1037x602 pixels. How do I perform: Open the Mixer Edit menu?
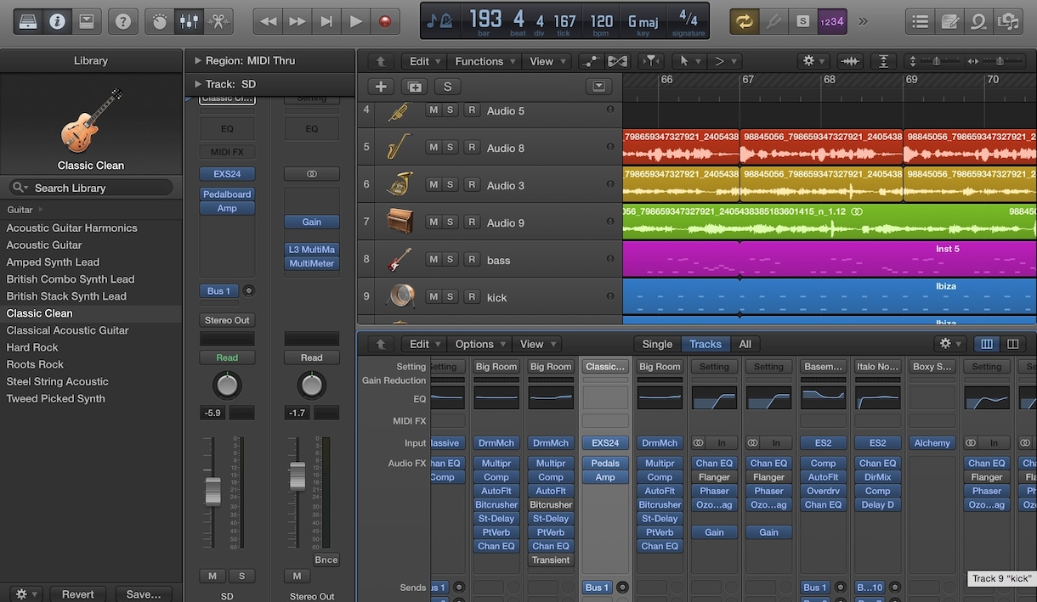[425, 344]
